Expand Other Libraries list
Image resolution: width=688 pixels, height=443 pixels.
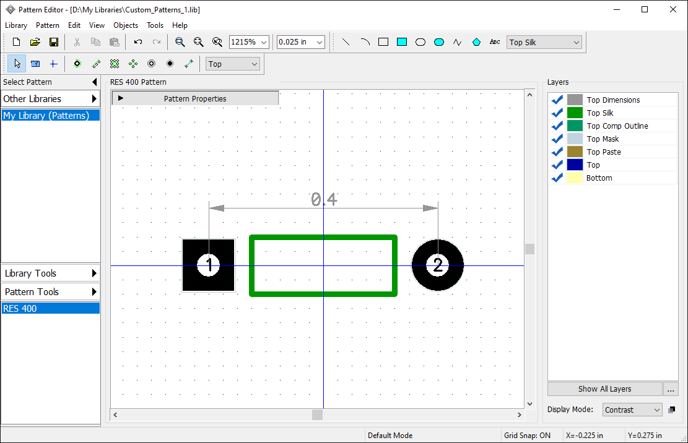tap(50, 98)
